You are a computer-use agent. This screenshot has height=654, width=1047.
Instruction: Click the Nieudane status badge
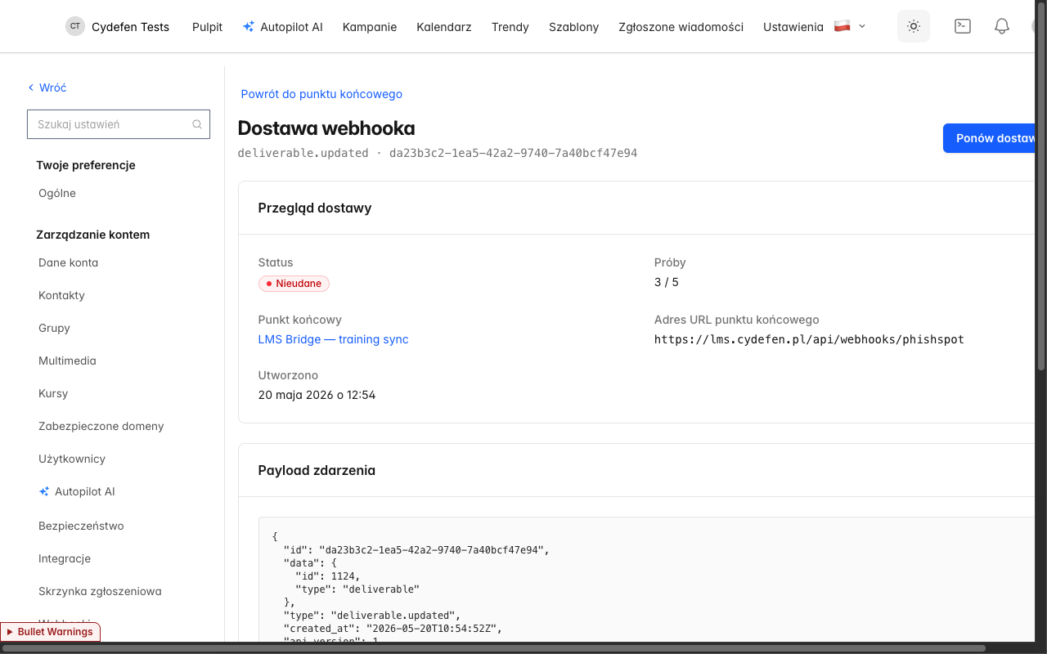point(294,284)
